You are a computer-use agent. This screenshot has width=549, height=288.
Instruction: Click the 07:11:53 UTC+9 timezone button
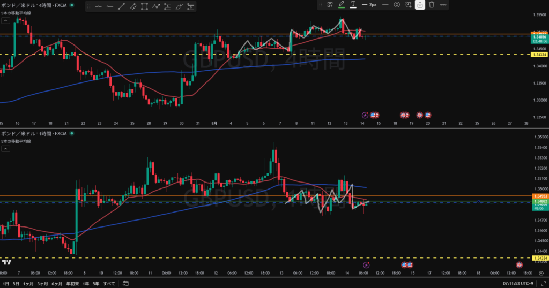point(518,284)
